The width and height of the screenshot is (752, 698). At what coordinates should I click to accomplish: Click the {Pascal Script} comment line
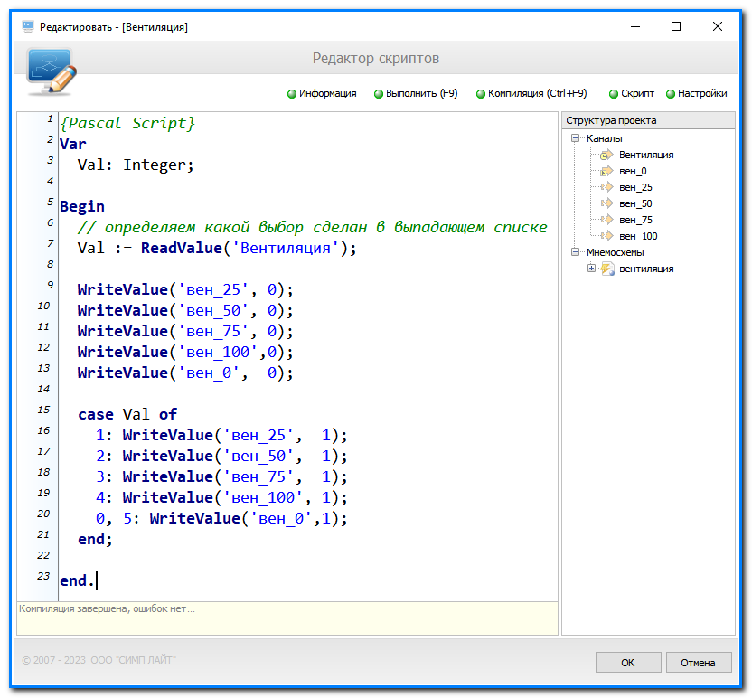pos(127,123)
